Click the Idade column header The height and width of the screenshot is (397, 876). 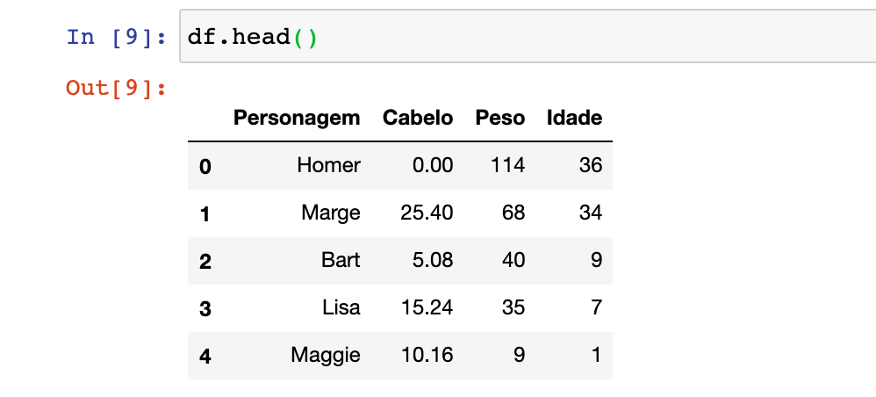[x=574, y=118]
